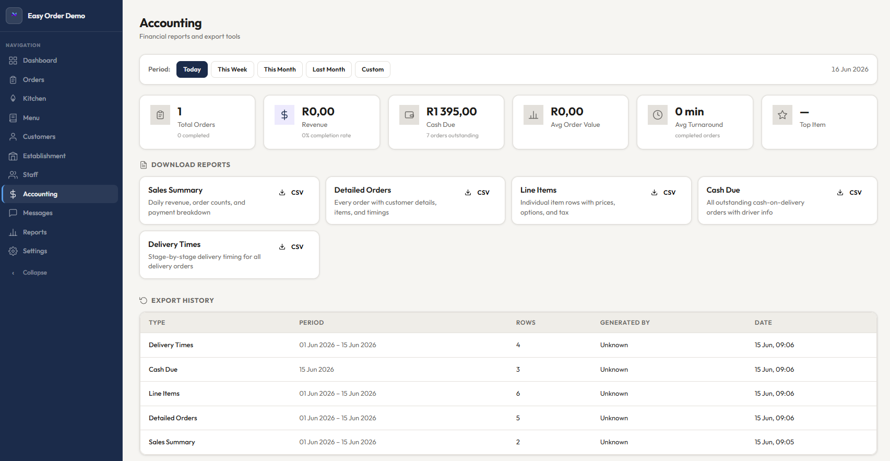Click download icon on Line Items card

tap(654, 193)
